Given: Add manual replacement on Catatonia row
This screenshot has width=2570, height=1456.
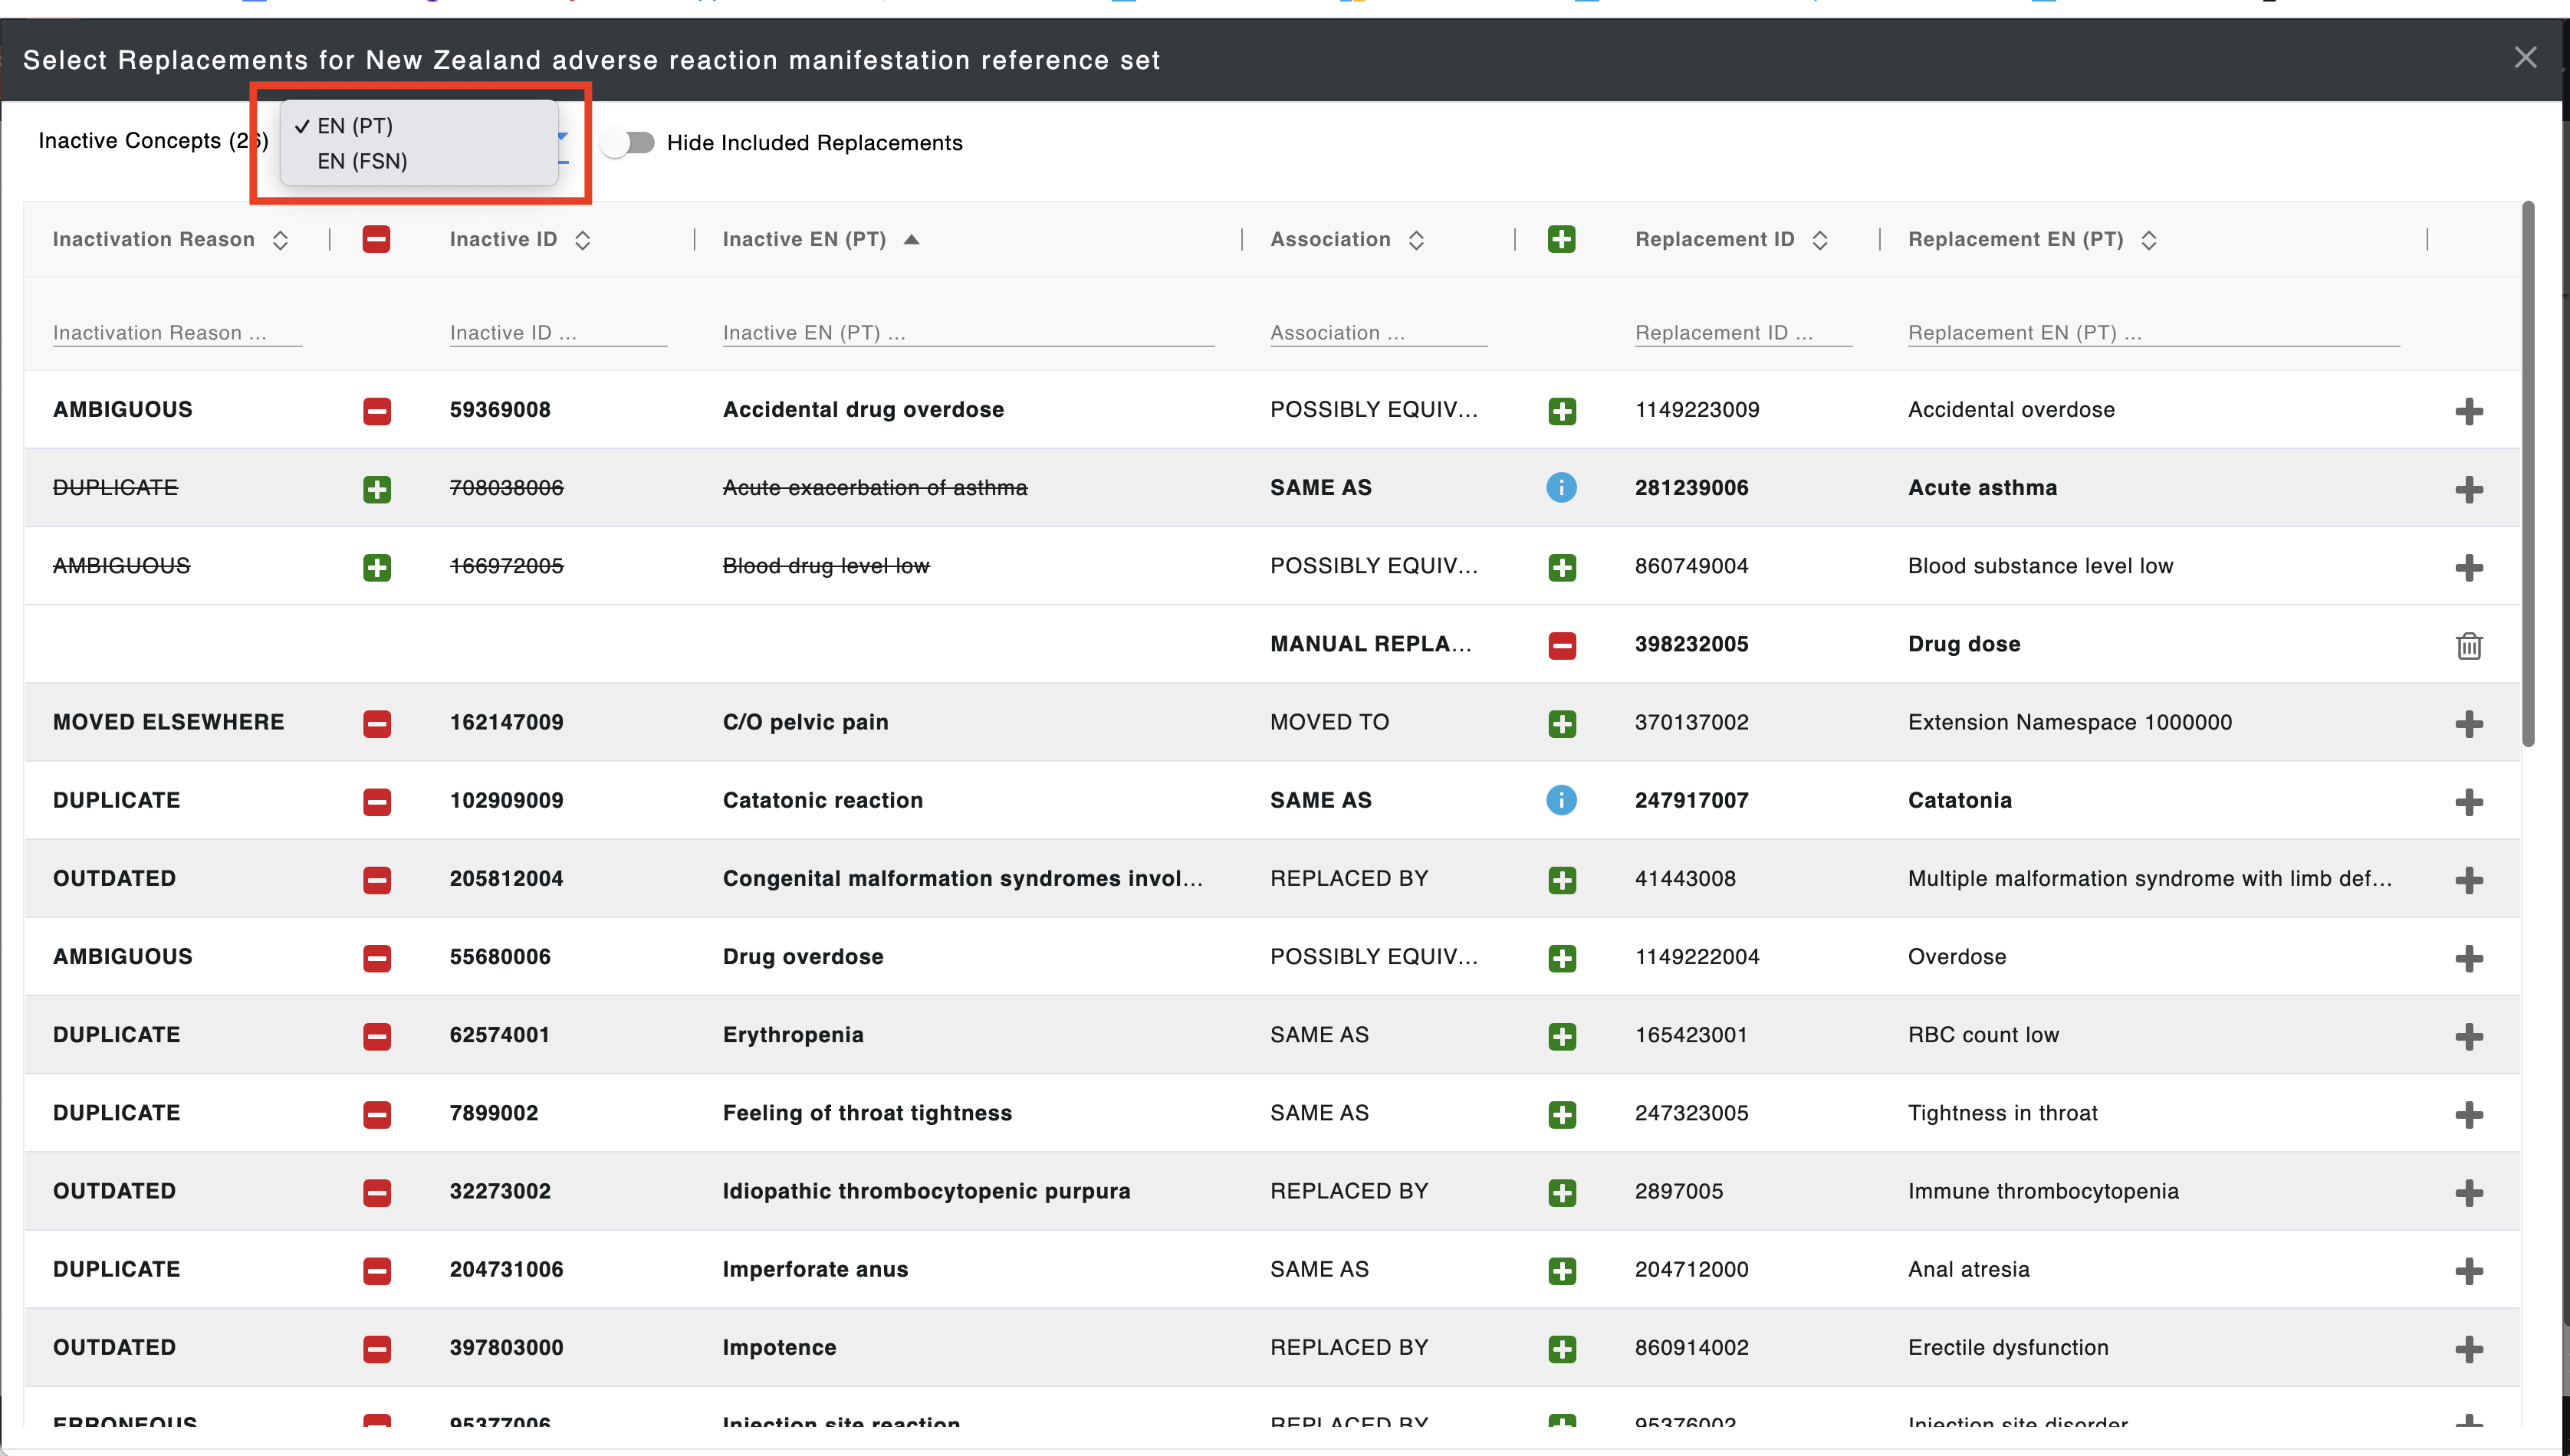Looking at the screenshot, I should (2468, 801).
